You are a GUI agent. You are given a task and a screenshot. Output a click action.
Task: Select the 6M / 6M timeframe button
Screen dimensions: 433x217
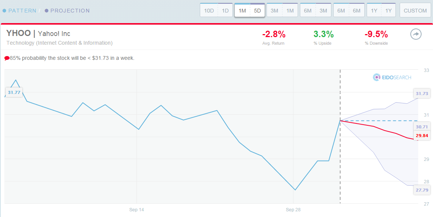click(x=349, y=10)
